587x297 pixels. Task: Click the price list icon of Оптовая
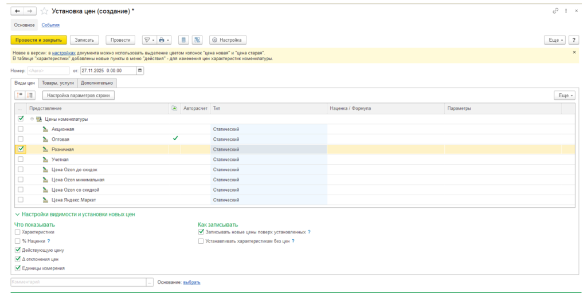[45, 140]
